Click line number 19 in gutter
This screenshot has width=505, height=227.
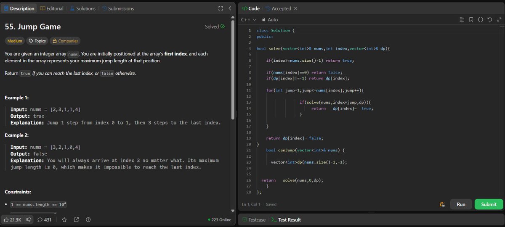249,138
